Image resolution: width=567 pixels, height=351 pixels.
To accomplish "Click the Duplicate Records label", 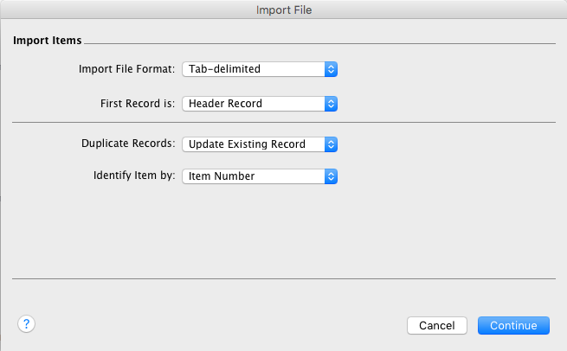I will tap(128, 144).
